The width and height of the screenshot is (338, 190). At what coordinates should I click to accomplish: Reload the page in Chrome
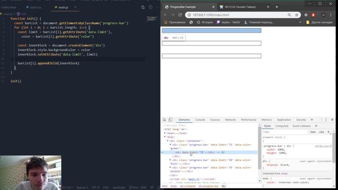click(x=180, y=15)
